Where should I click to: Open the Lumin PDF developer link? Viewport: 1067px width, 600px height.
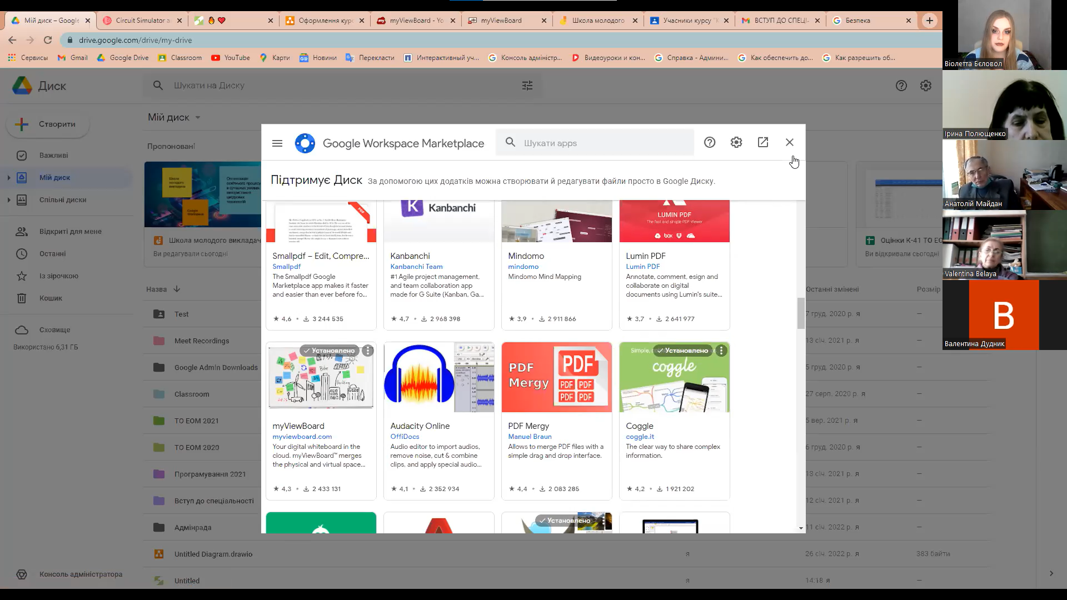pyautogui.click(x=642, y=267)
